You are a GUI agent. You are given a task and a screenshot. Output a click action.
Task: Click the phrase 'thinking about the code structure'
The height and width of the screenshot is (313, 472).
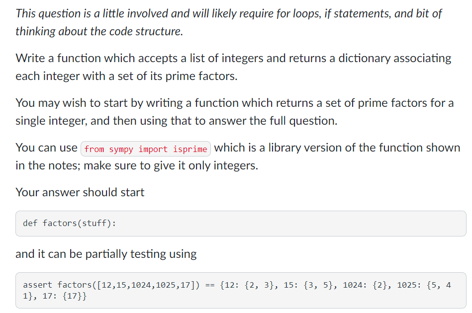[x=98, y=32]
